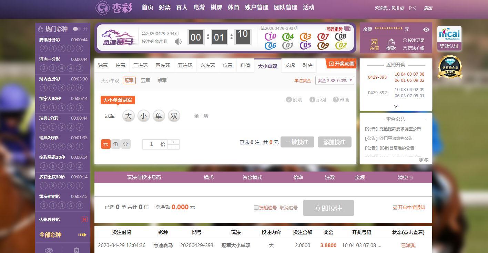Expand recent draws with down chevron
The height and width of the screenshot is (253, 488).
(396, 107)
